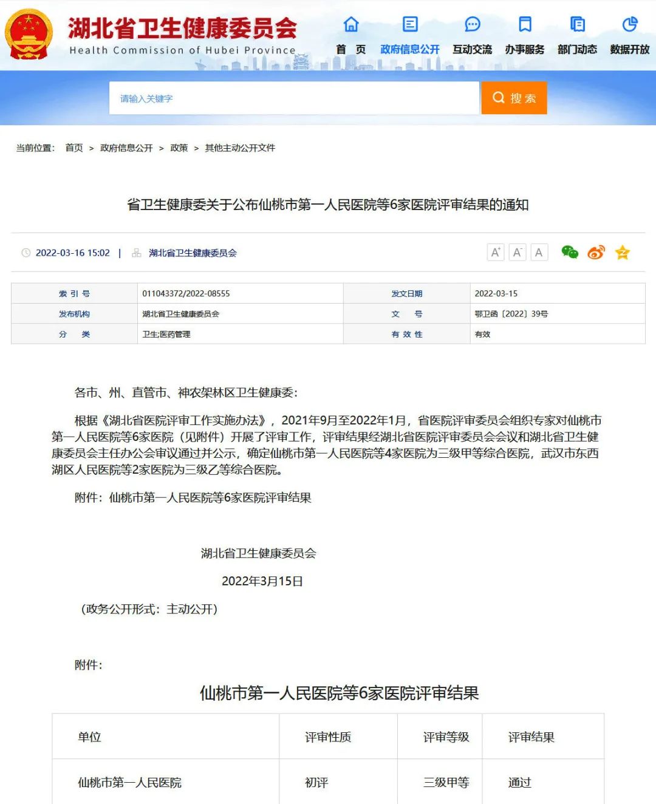Increase font size with A+ button

click(x=496, y=252)
